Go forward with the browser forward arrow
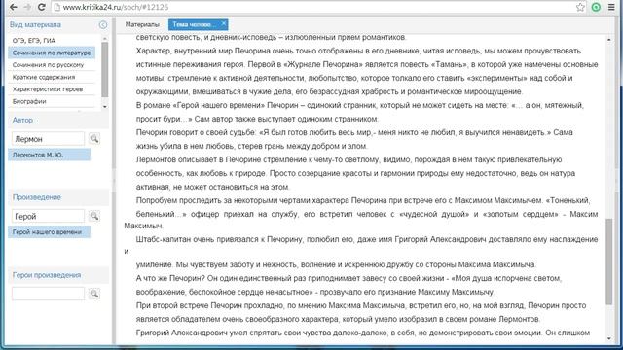The width and height of the screenshot is (623, 350). [27, 7]
